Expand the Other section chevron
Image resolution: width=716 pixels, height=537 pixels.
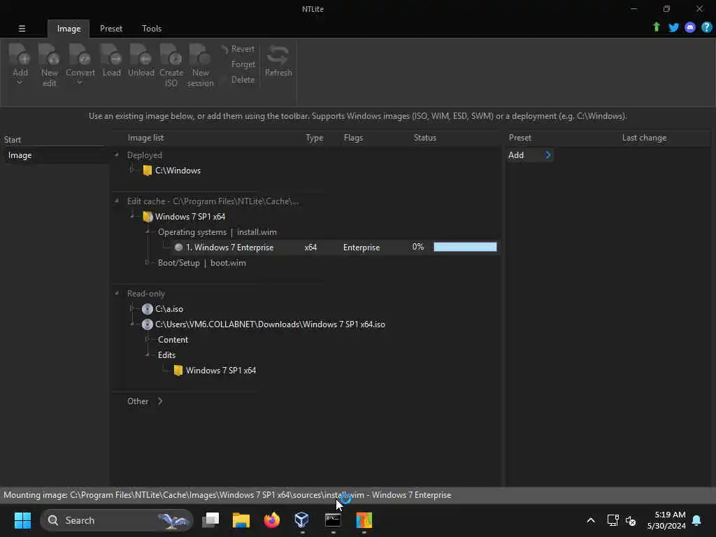point(160,401)
